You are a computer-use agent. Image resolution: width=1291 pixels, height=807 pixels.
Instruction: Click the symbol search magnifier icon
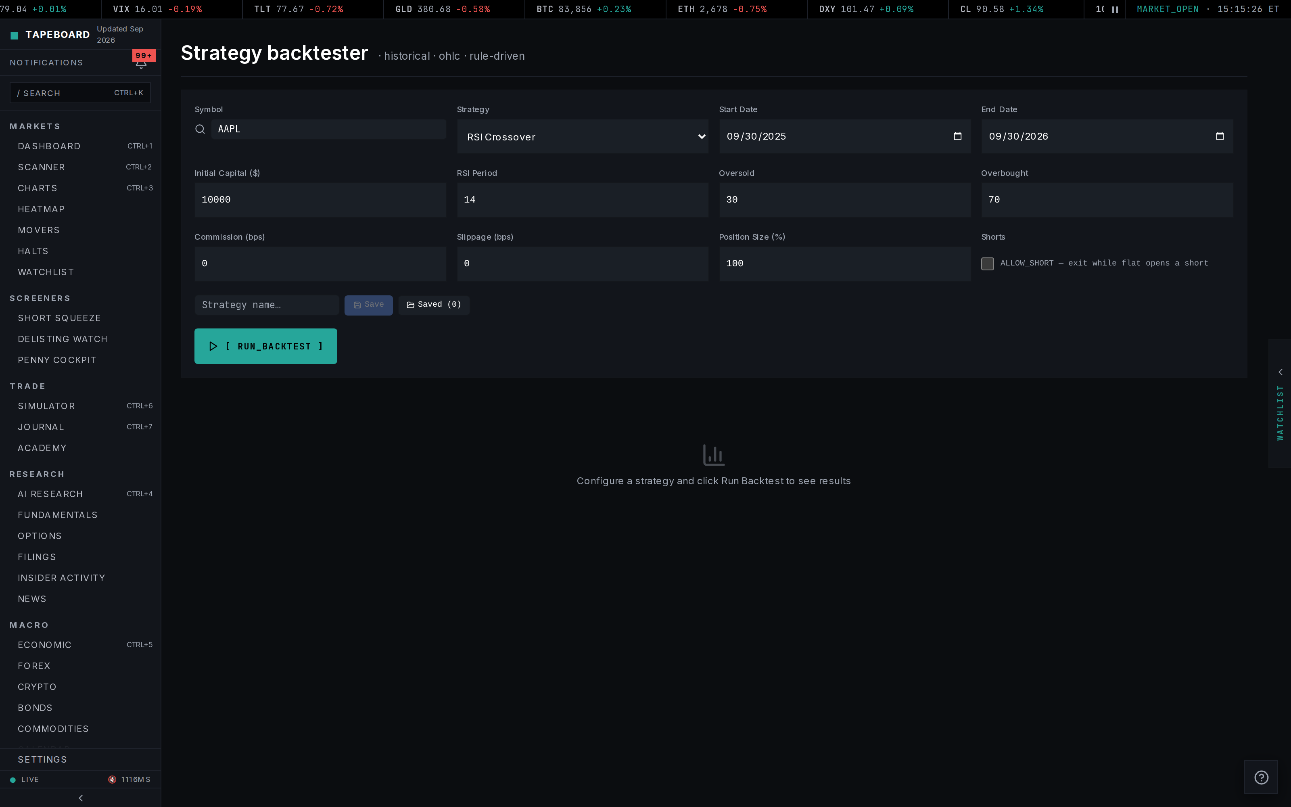coord(200,129)
